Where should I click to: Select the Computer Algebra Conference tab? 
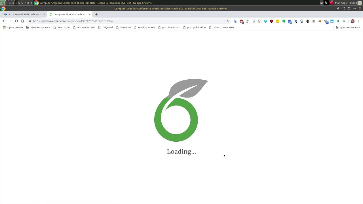[69, 14]
